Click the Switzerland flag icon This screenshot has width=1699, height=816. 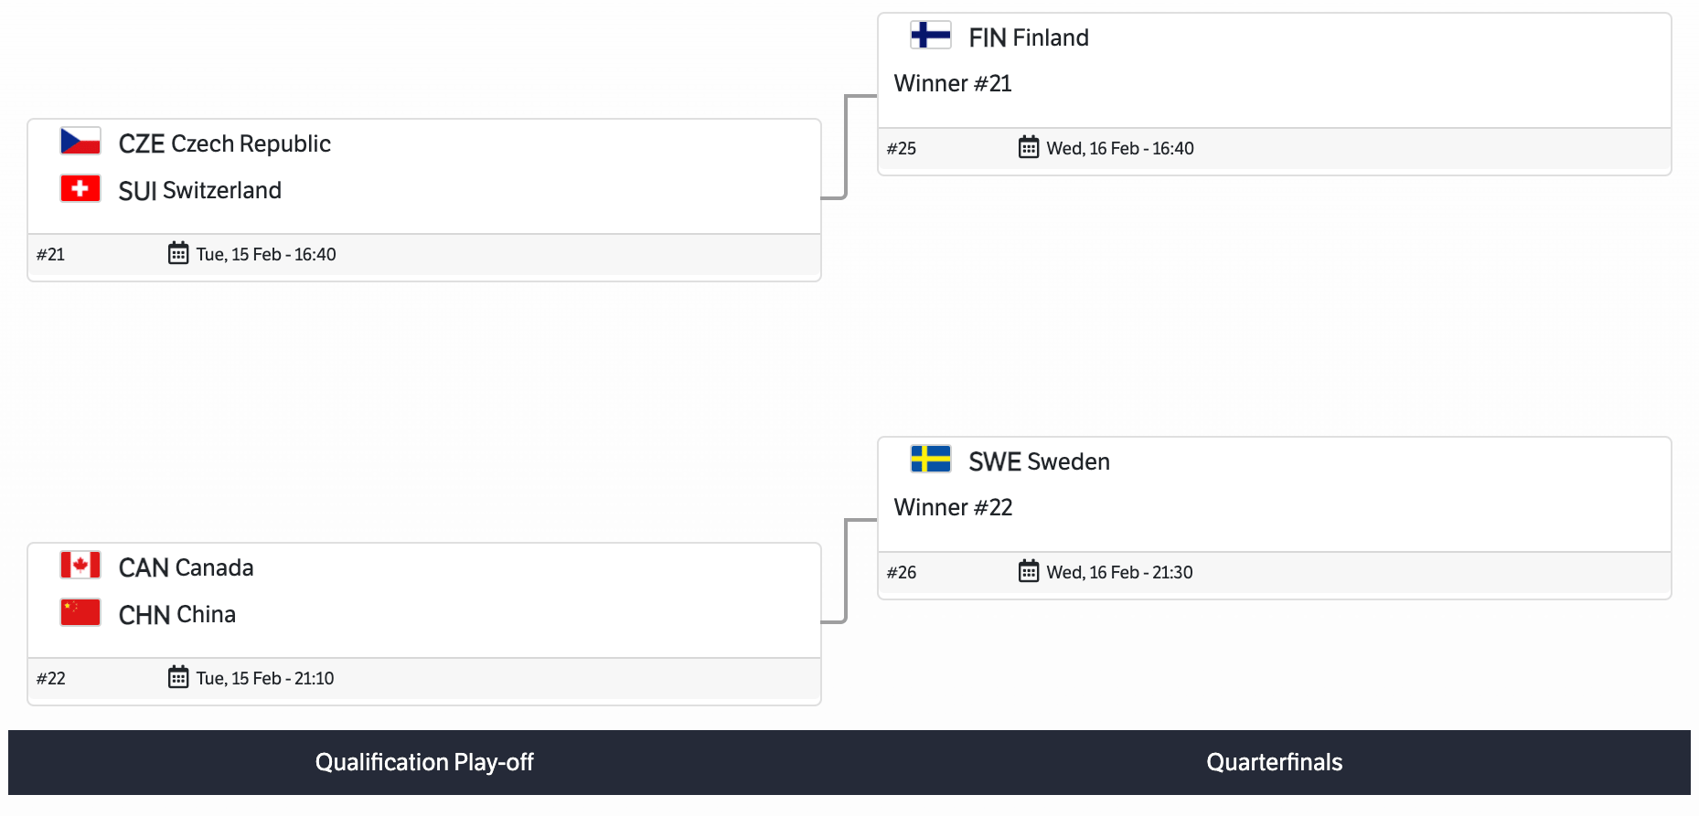point(80,188)
